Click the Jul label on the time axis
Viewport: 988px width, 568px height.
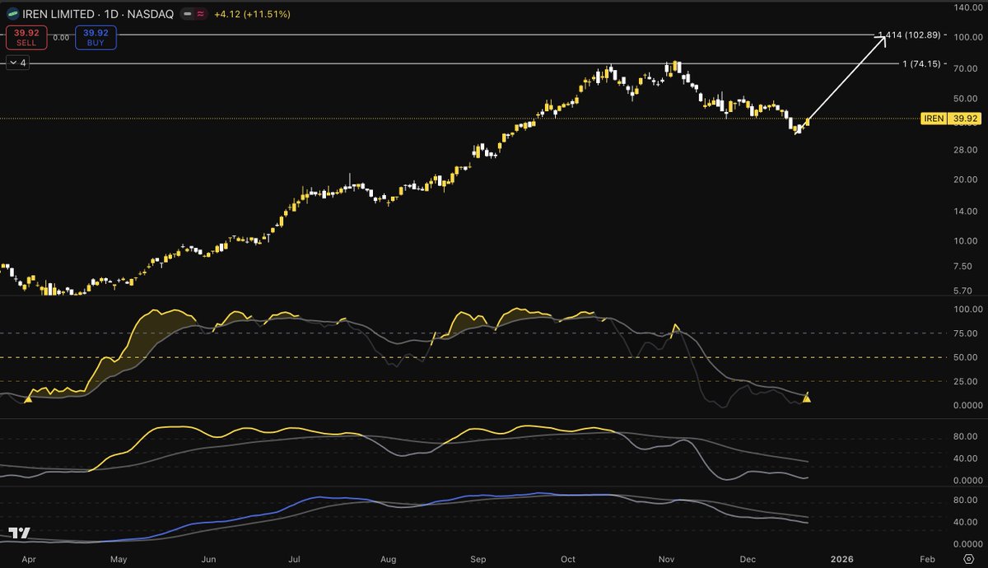pyautogui.click(x=296, y=557)
